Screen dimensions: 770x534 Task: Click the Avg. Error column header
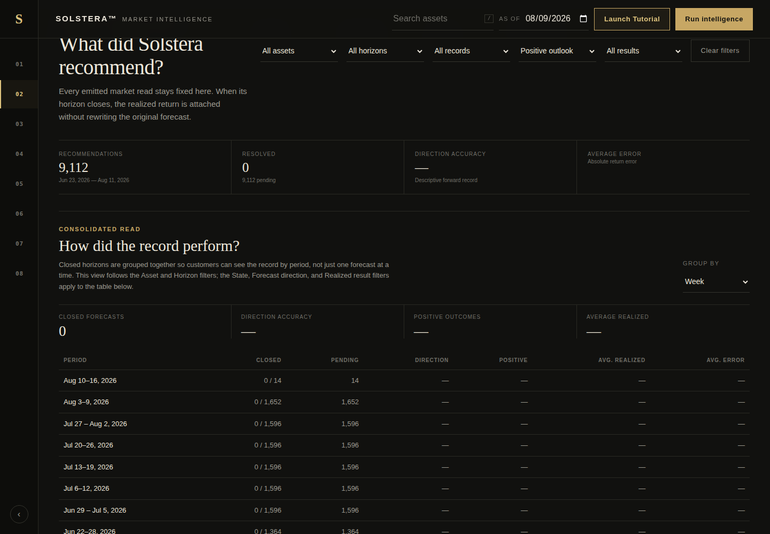(725, 360)
